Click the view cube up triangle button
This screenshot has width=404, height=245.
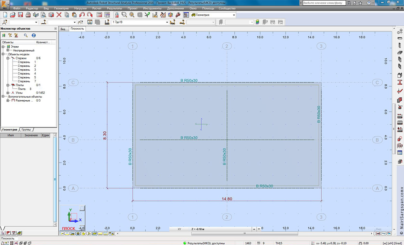tap(82, 208)
